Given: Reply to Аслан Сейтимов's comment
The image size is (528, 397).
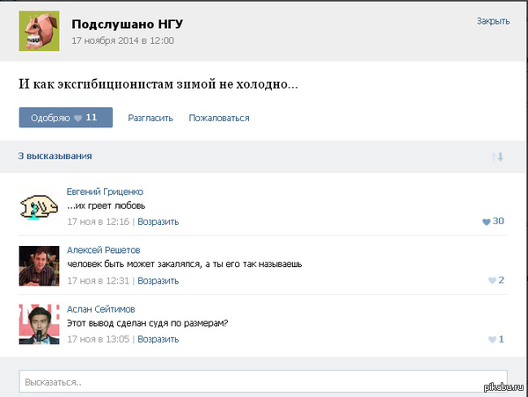Looking at the screenshot, I should tap(158, 340).
